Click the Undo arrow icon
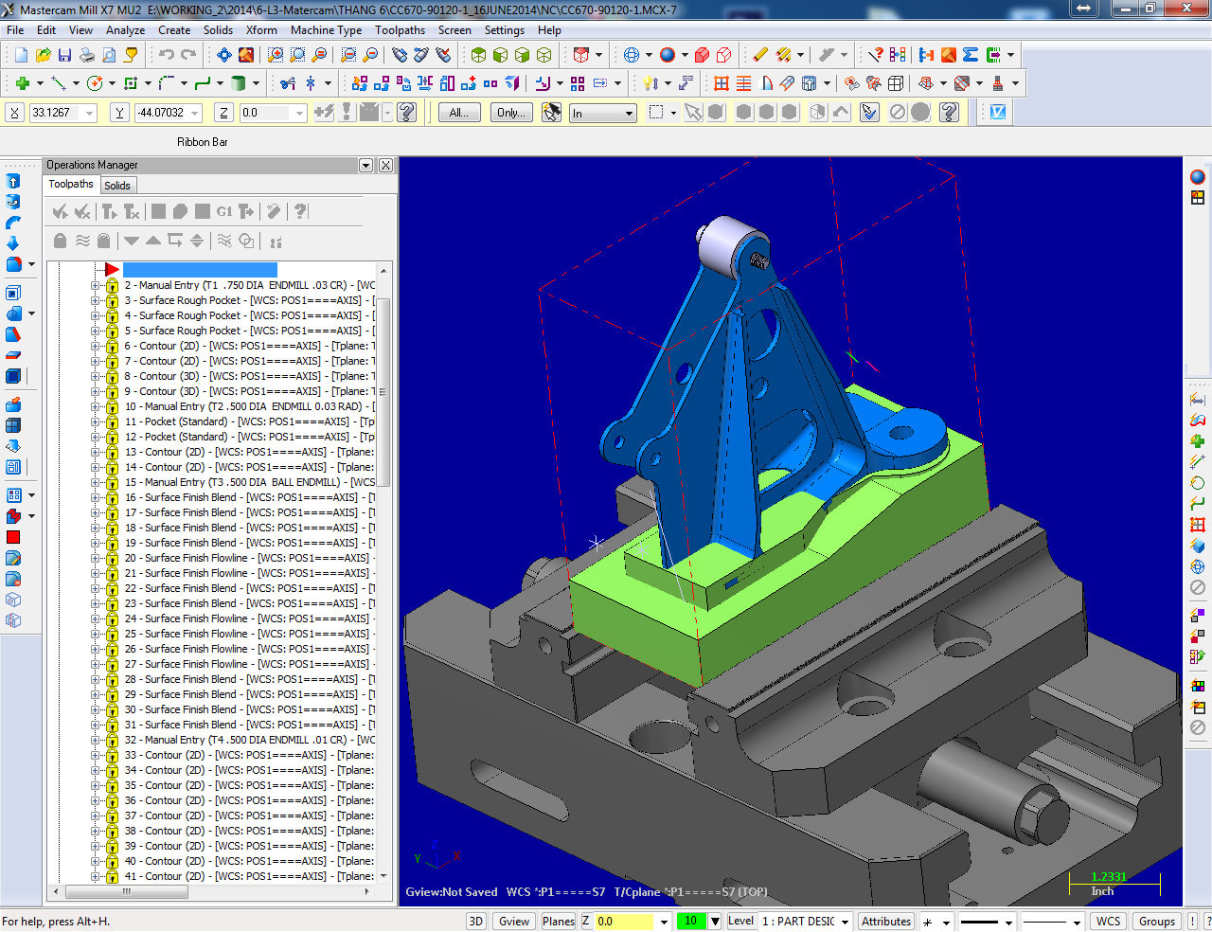The width and height of the screenshot is (1212, 932). coord(166,55)
